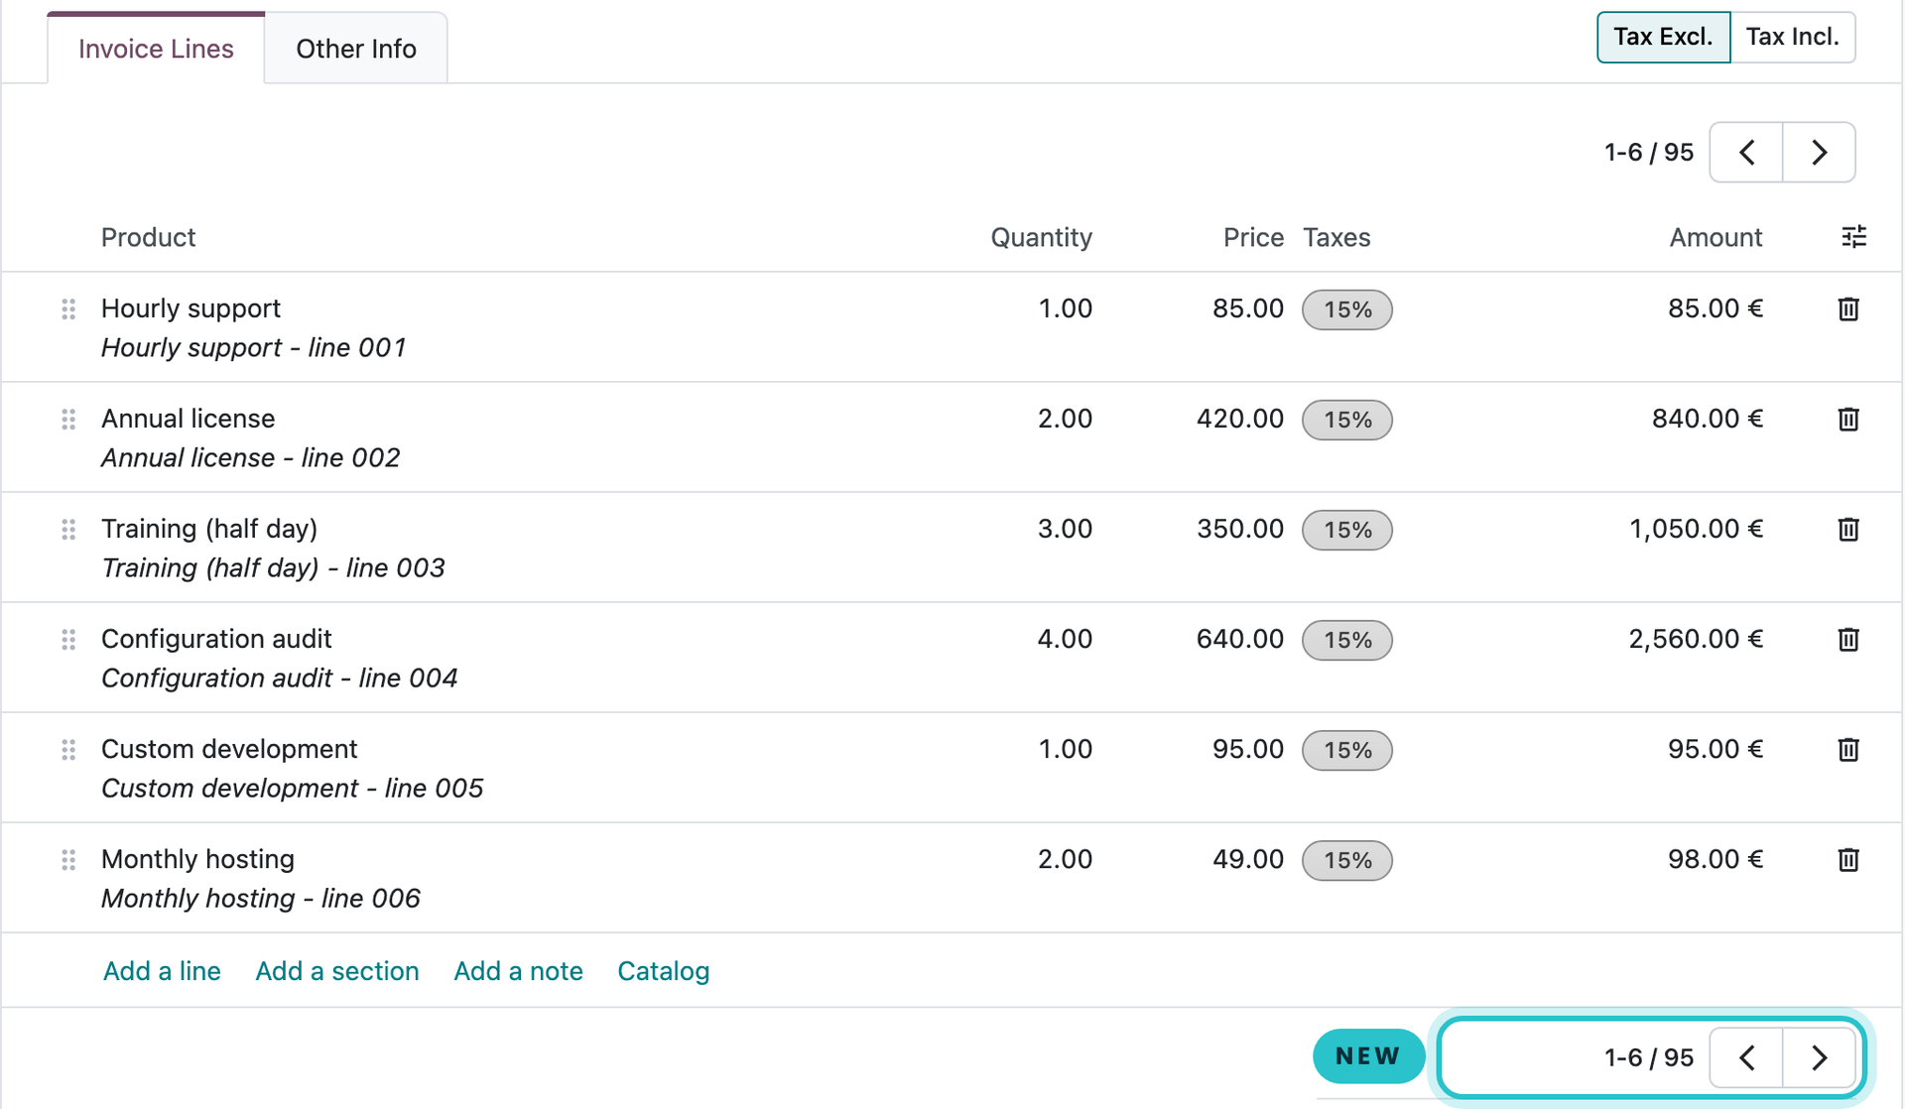Delete the Hourly support invoice line

tap(1847, 309)
